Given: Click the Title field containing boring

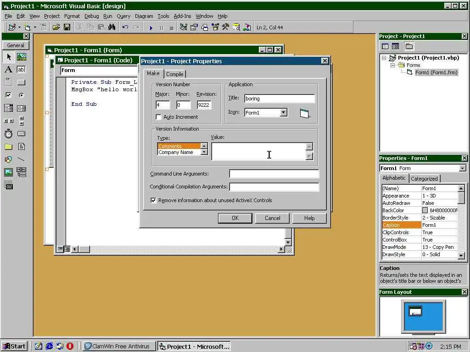Looking at the screenshot, I should coord(280,99).
